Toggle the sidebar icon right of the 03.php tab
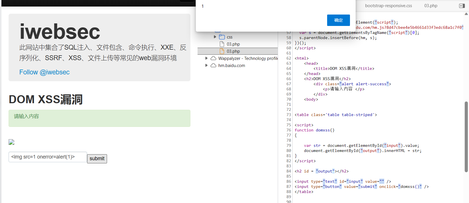469x203 pixels. (x=462, y=6)
